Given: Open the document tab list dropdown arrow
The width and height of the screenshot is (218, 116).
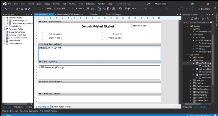Looking at the screenshot, I should coord(177,14).
